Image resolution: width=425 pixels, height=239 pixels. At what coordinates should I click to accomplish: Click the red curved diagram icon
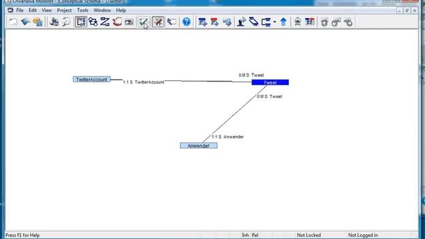point(117,22)
